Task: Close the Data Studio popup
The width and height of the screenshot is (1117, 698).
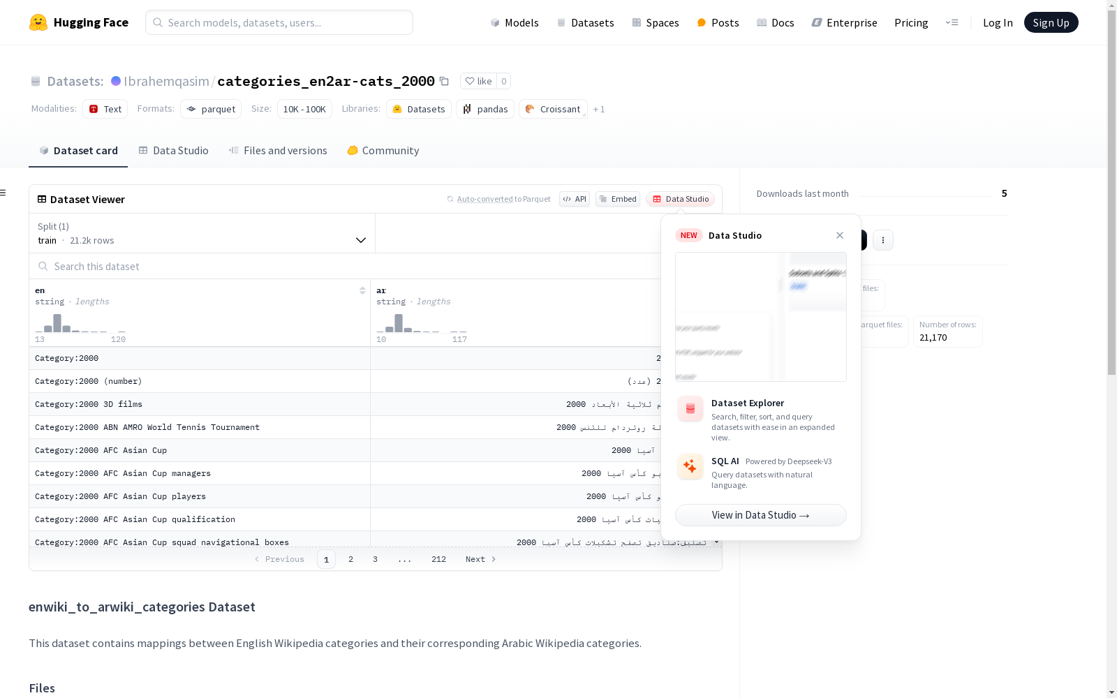Action: coord(840,235)
